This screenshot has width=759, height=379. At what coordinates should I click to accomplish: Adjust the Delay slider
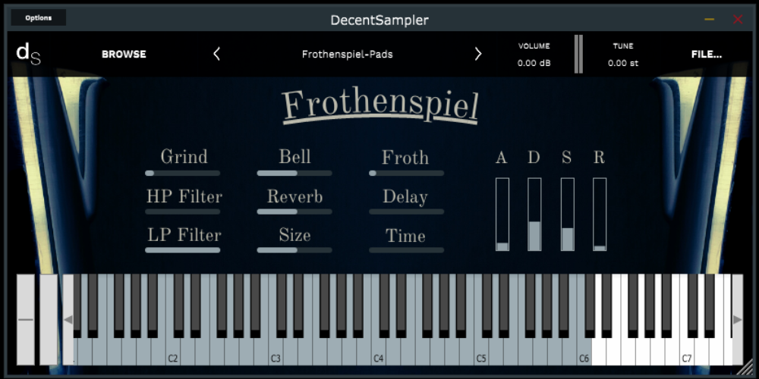[x=406, y=211]
